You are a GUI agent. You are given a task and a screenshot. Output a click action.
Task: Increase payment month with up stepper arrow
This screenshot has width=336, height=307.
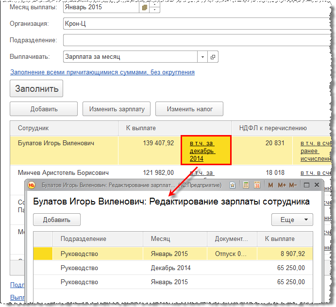pyautogui.click(x=155, y=5)
